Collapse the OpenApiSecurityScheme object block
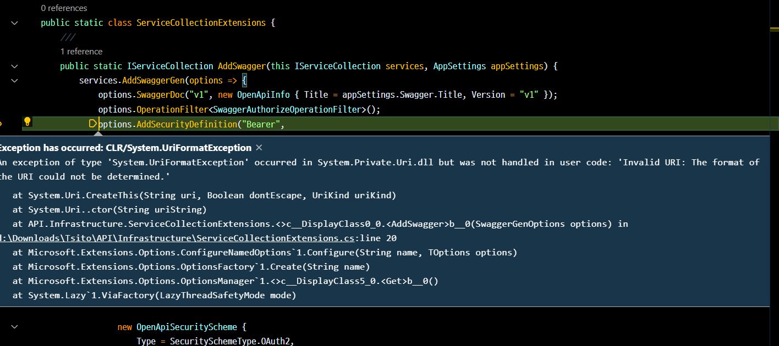Screen dimensions: 779x346 coord(14,326)
